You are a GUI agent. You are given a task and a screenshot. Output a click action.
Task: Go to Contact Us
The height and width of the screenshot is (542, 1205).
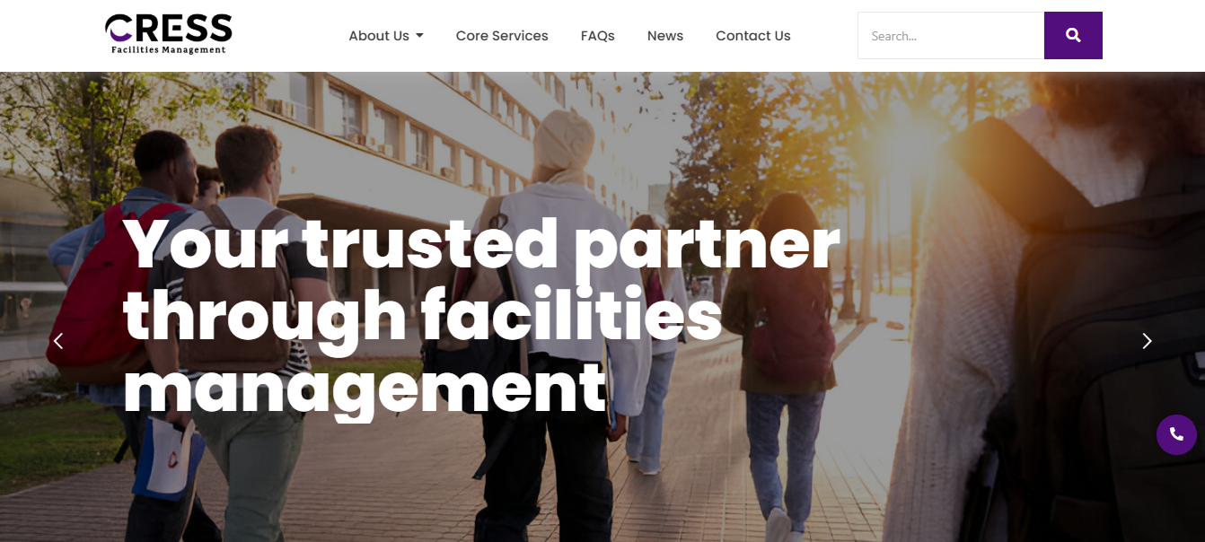753,36
